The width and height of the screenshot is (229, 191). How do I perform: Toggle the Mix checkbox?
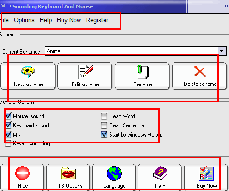click(x=8, y=135)
